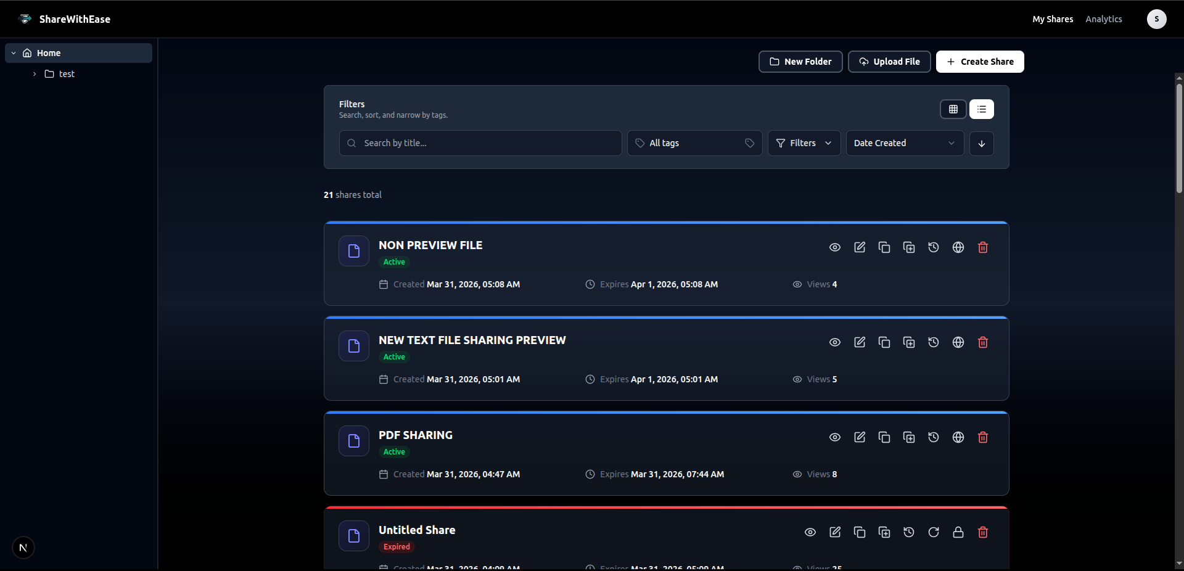Click globe icon on NEW TEXT FILE SHARING PREVIEW

(958, 342)
